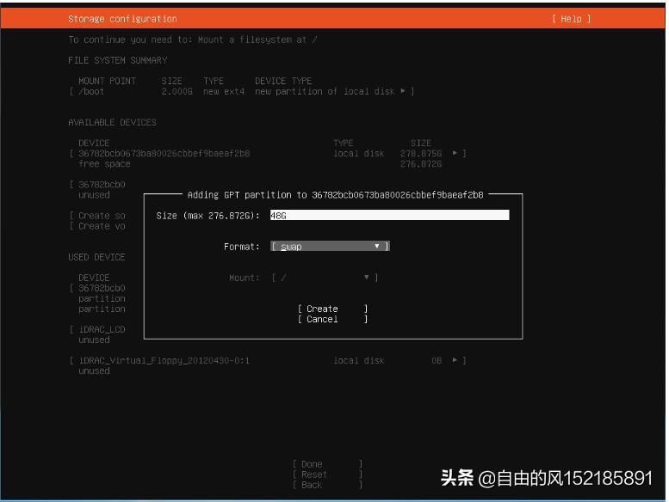Select the 36782bcb0 device under USED DEVICE
669x502 pixels.
coord(102,288)
